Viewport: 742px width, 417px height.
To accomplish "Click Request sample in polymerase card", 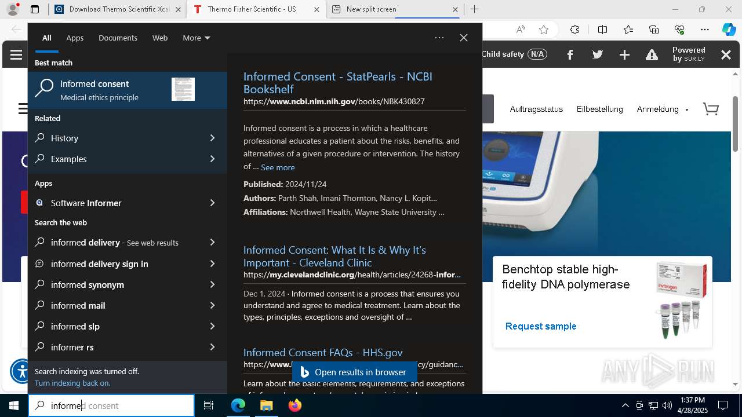I will tap(541, 326).
